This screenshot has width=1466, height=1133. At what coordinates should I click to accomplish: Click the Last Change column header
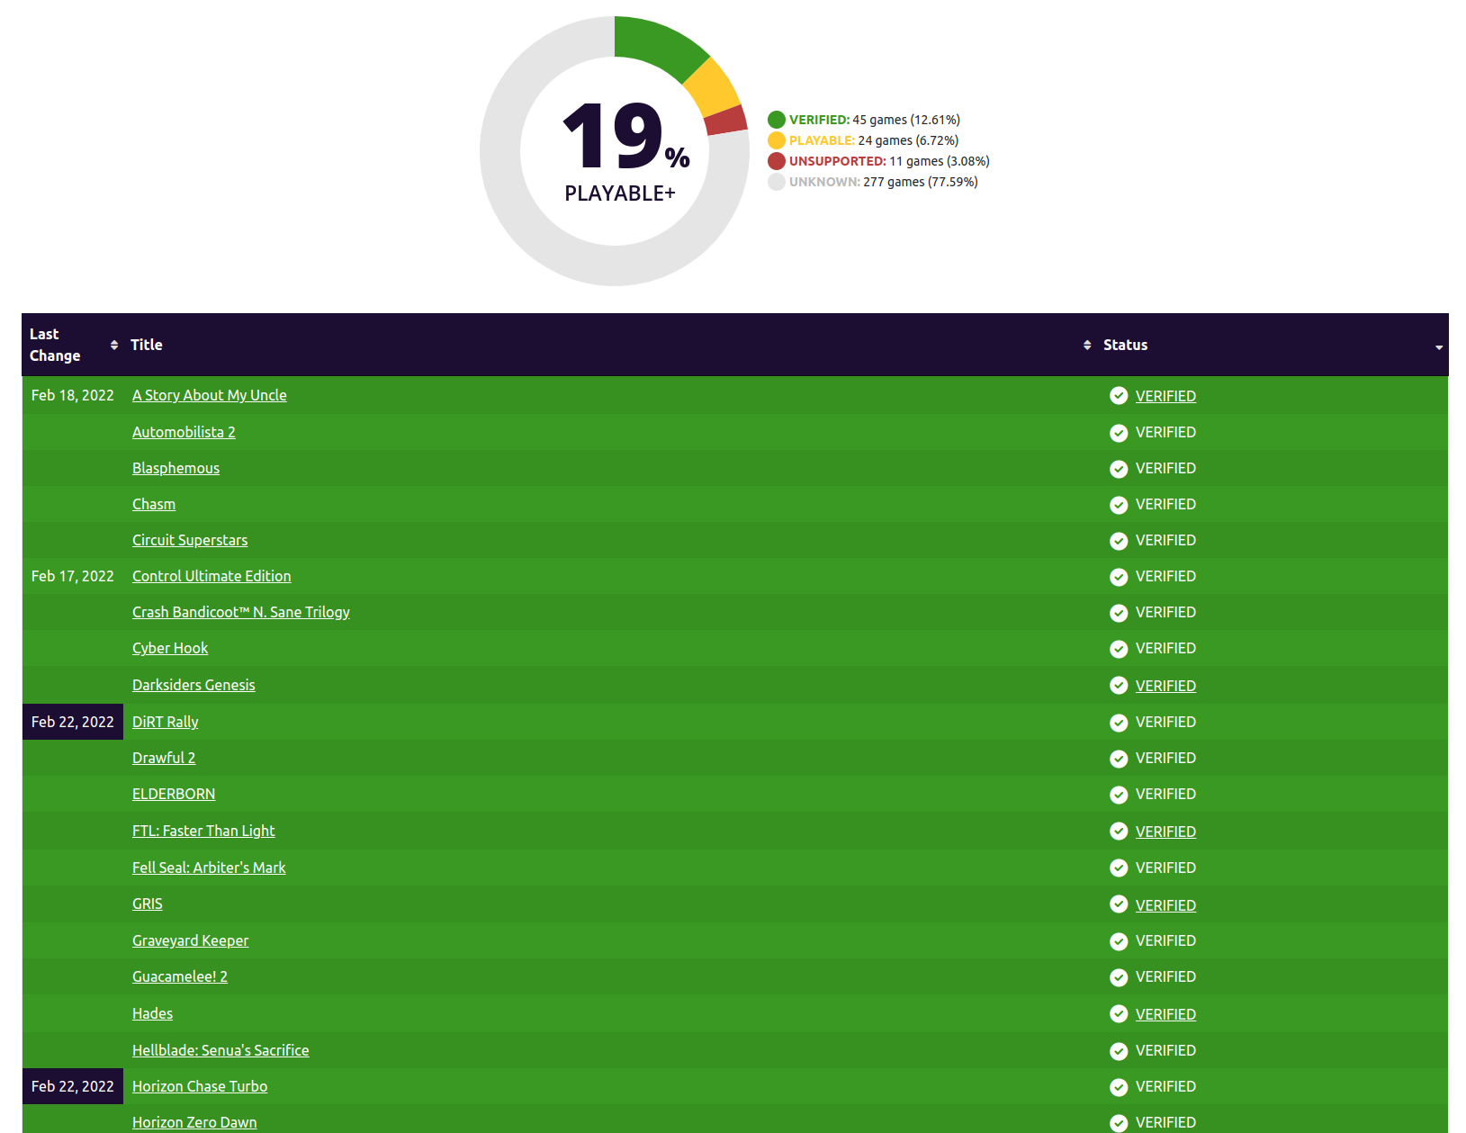(73, 345)
